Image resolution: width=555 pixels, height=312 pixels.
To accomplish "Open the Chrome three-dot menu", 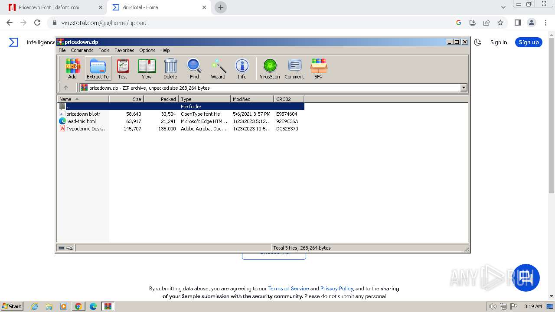I will pos(545,23).
